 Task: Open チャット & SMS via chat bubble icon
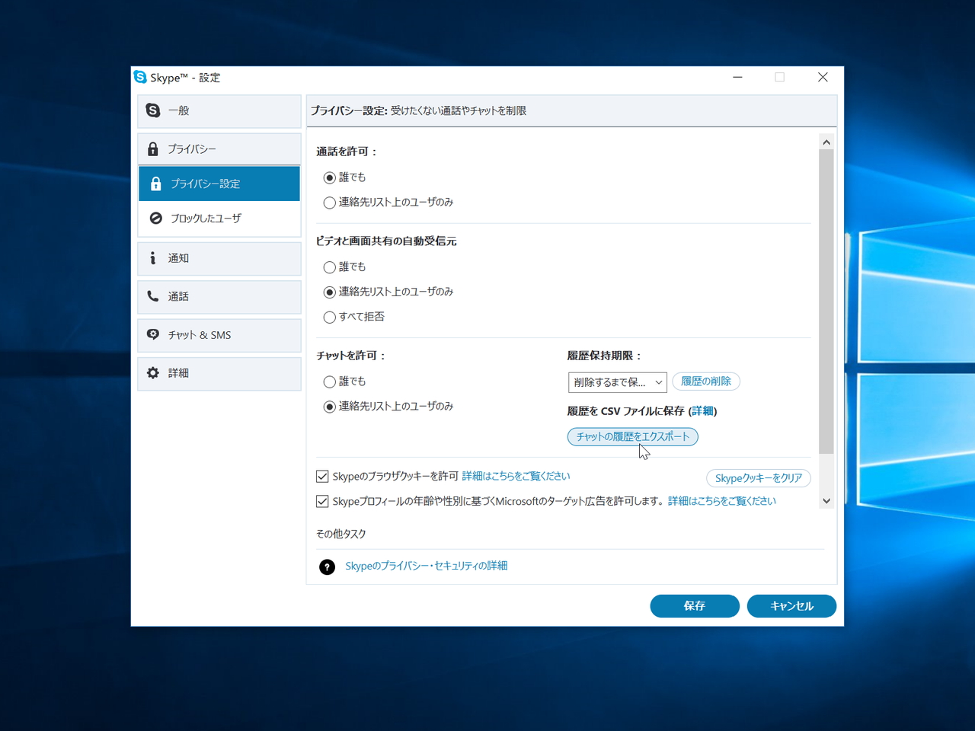coord(154,334)
